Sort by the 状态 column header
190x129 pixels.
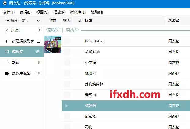67,21
